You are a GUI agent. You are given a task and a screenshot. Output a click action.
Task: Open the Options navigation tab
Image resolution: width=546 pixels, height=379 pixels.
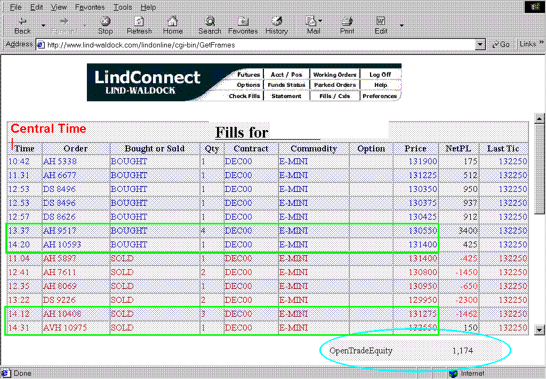[x=248, y=85]
